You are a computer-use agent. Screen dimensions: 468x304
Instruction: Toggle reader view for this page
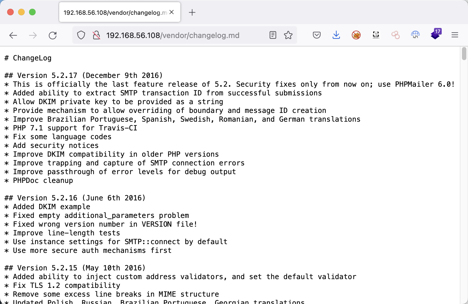click(x=273, y=35)
